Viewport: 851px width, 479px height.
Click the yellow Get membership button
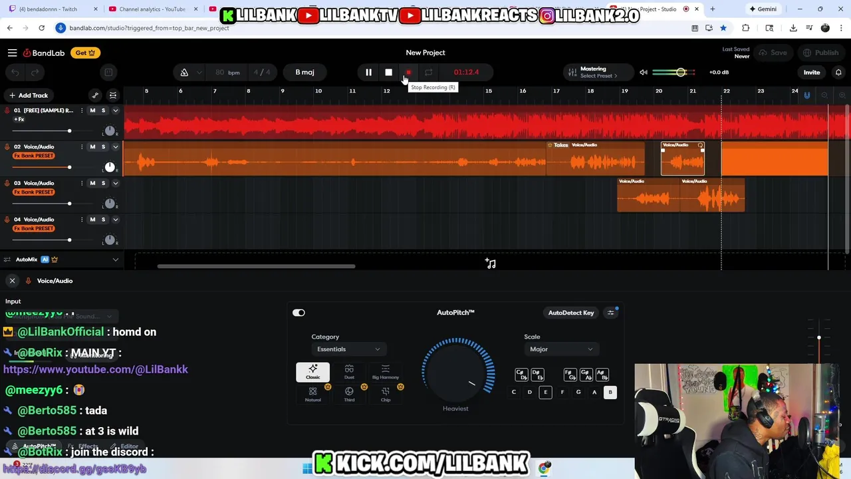tap(84, 53)
